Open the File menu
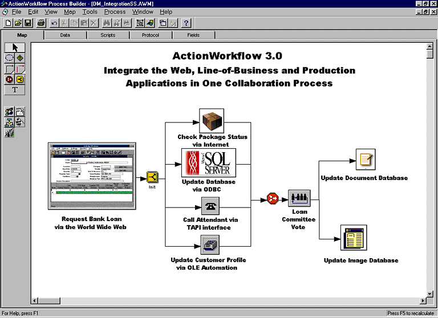 point(17,12)
